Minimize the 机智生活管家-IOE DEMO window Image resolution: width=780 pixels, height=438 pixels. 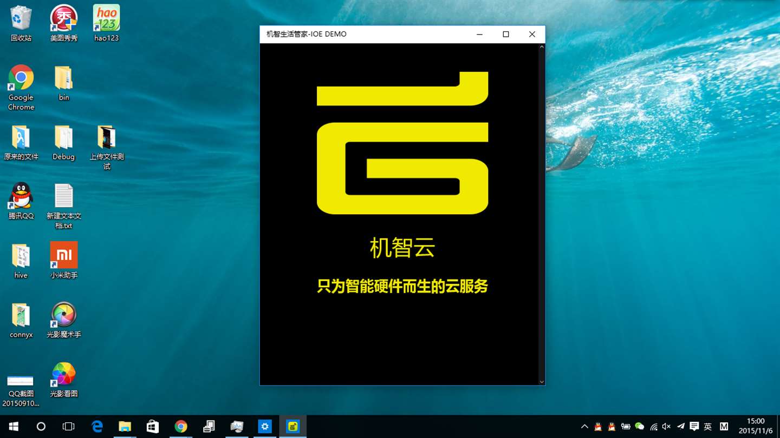pyautogui.click(x=480, y=34)
